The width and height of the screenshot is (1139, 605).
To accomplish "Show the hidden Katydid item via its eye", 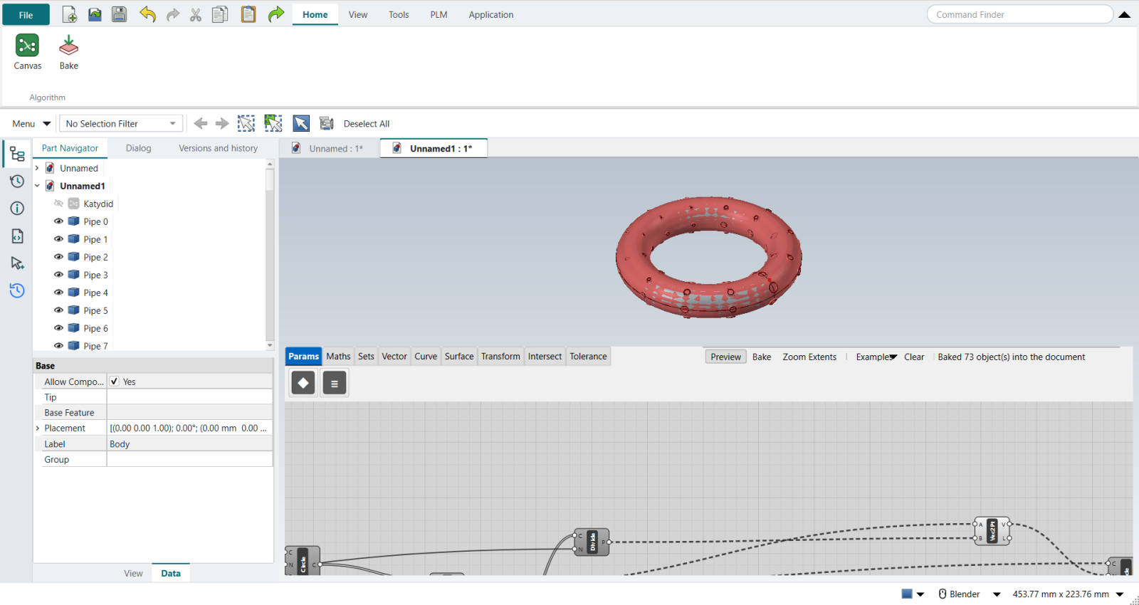I will (x=58, y=204).
